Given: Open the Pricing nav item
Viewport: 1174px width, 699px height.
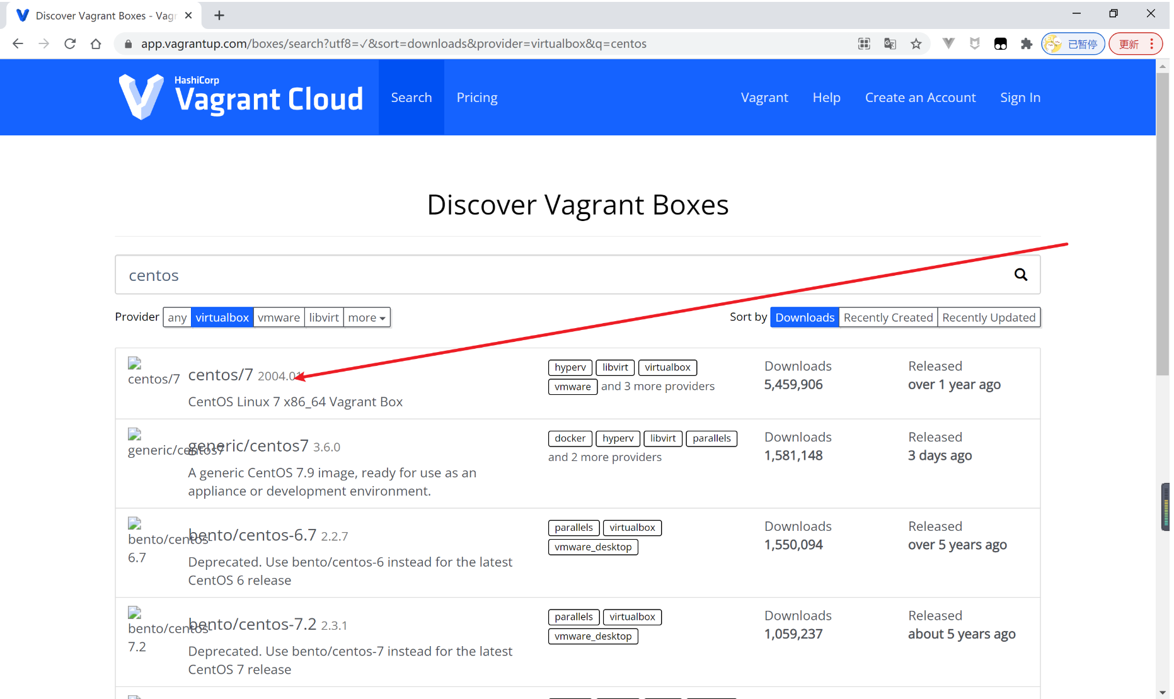Looking at the screenshot, I should 477,98.
